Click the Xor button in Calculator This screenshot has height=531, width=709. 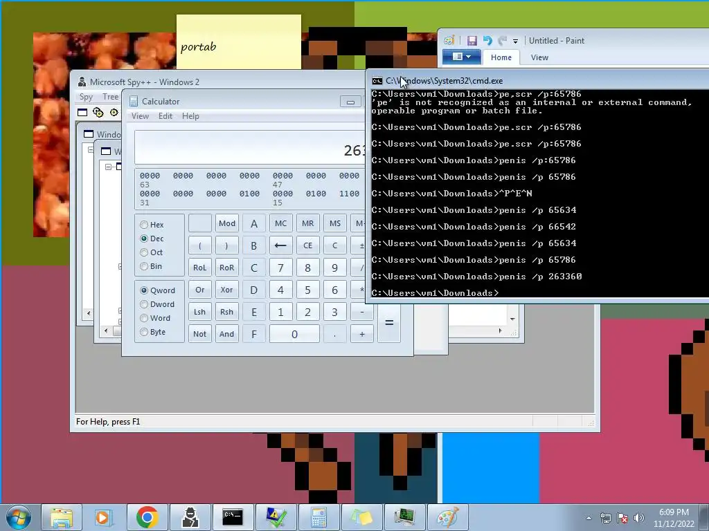[x=227, y=290]
